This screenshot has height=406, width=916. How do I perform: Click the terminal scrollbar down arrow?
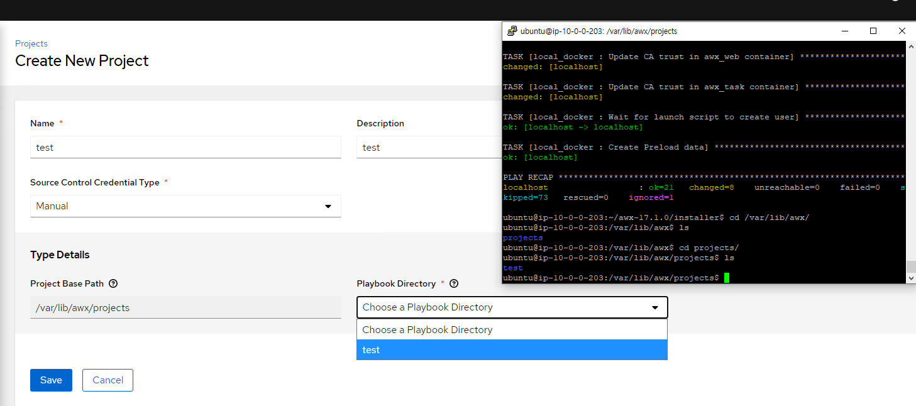click(x=911, y=278)
